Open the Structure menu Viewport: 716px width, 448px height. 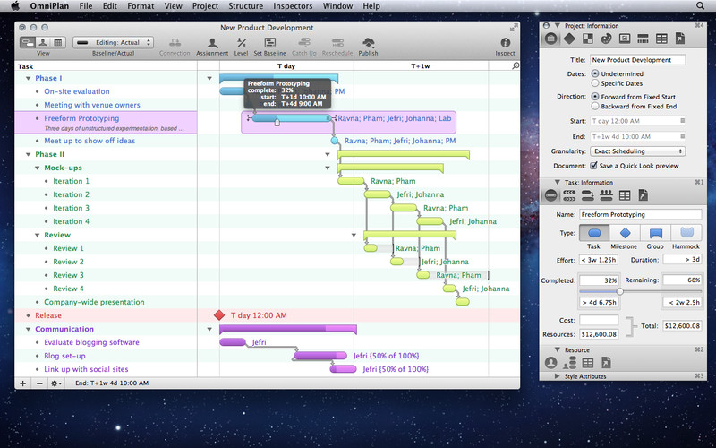[x=245, y=6]
